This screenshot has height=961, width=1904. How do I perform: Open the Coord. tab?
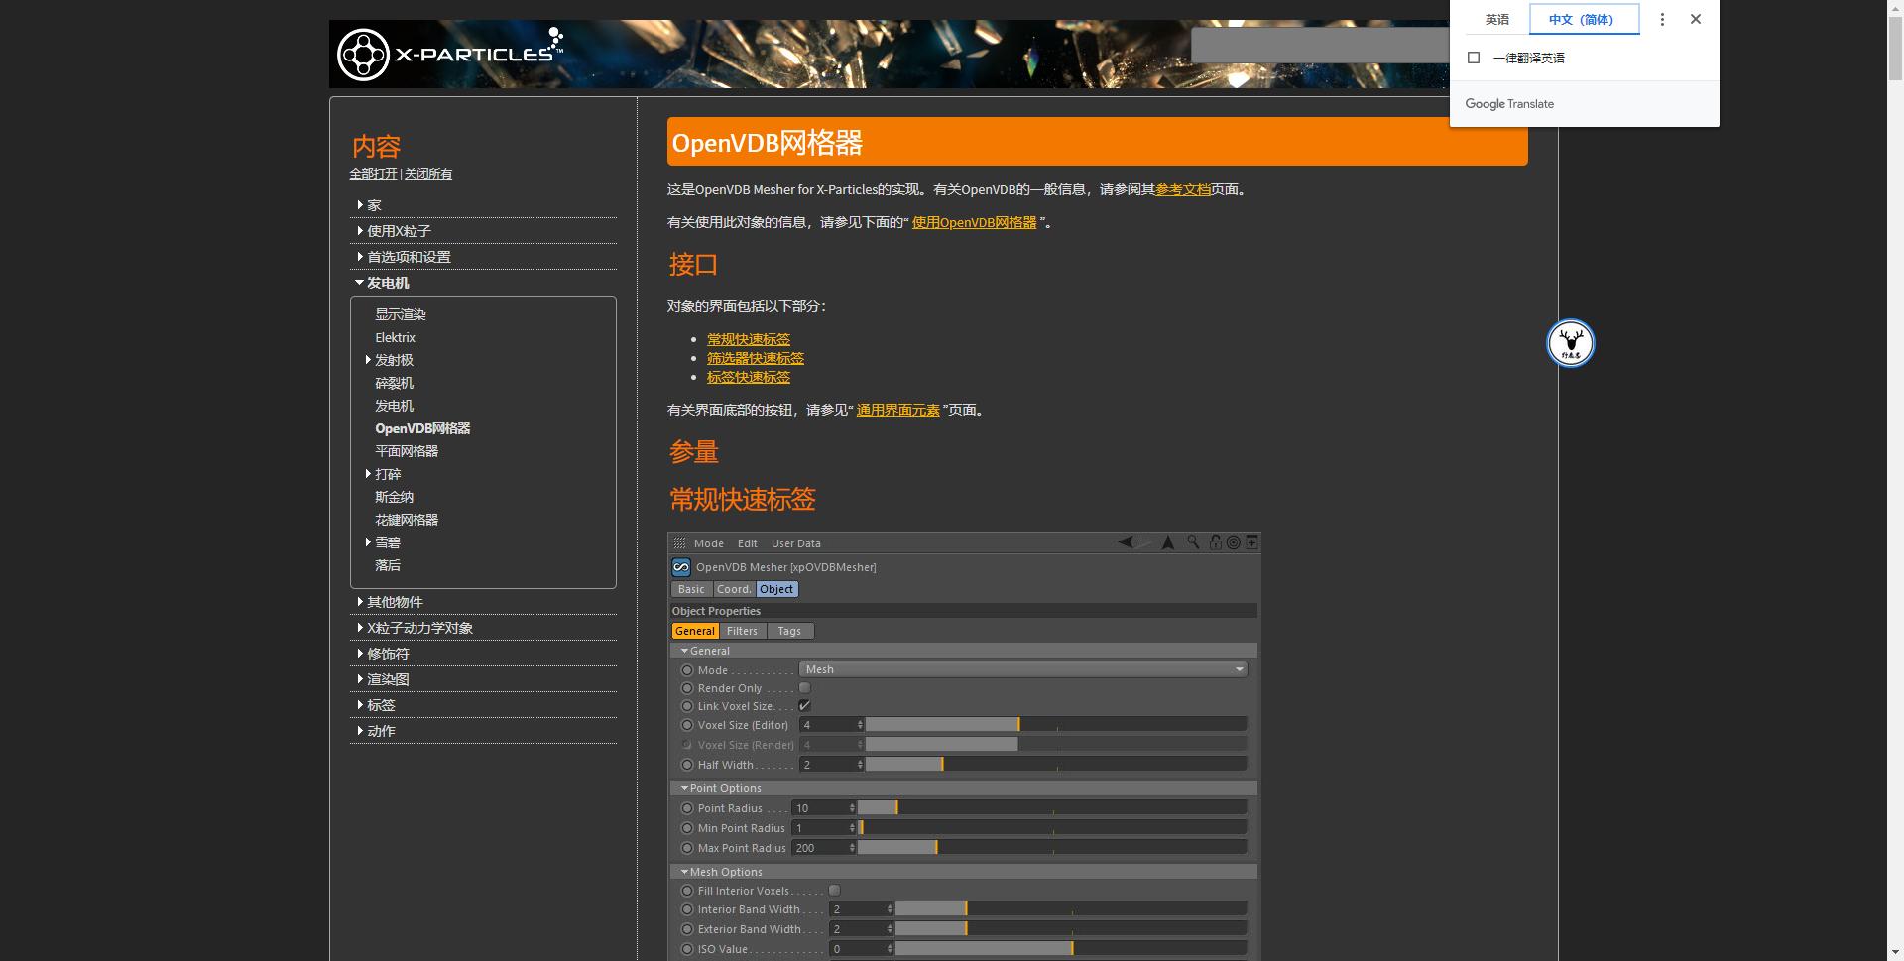tap(733, 589)
